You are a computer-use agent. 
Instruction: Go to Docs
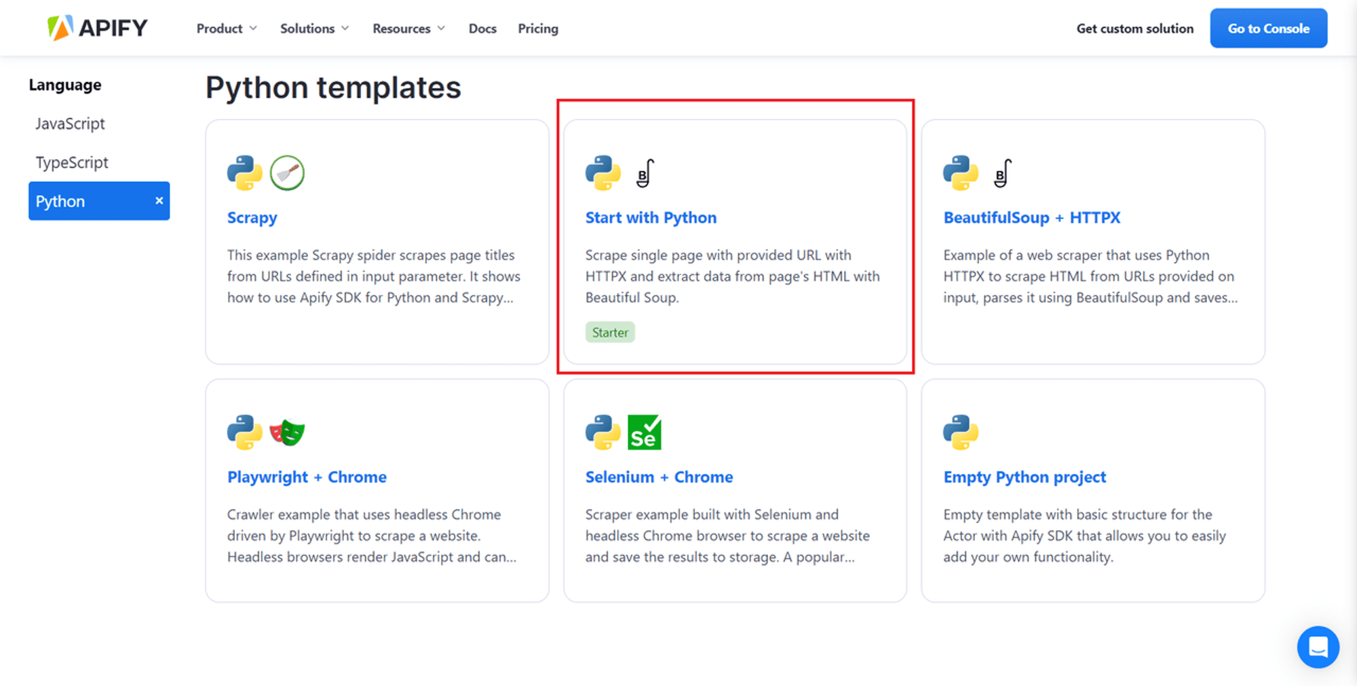pos(482,28)
